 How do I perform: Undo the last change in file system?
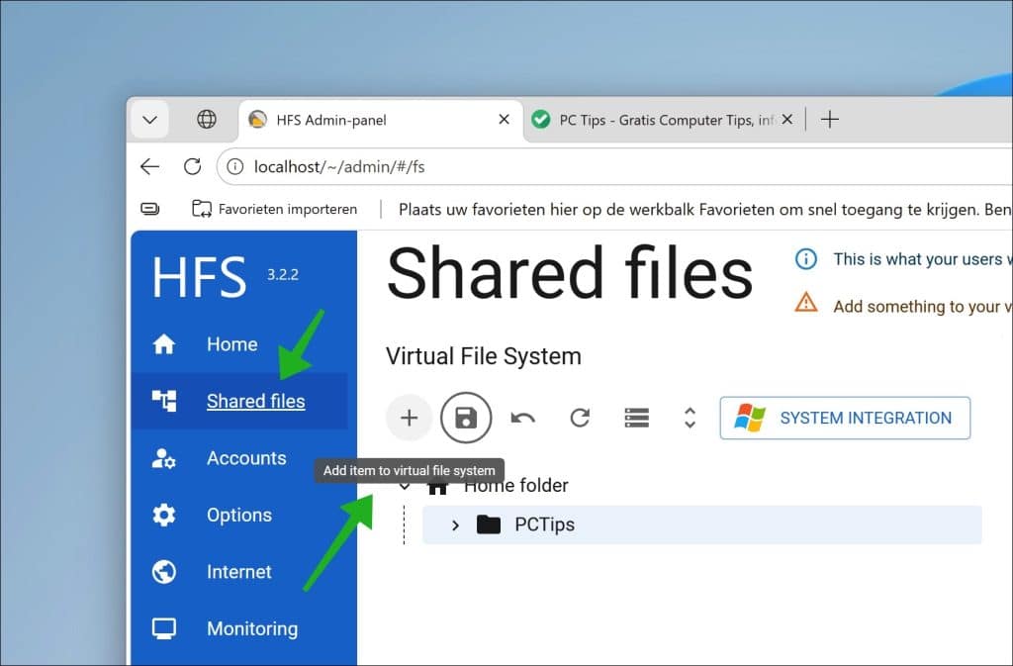(x=522, y=418)
